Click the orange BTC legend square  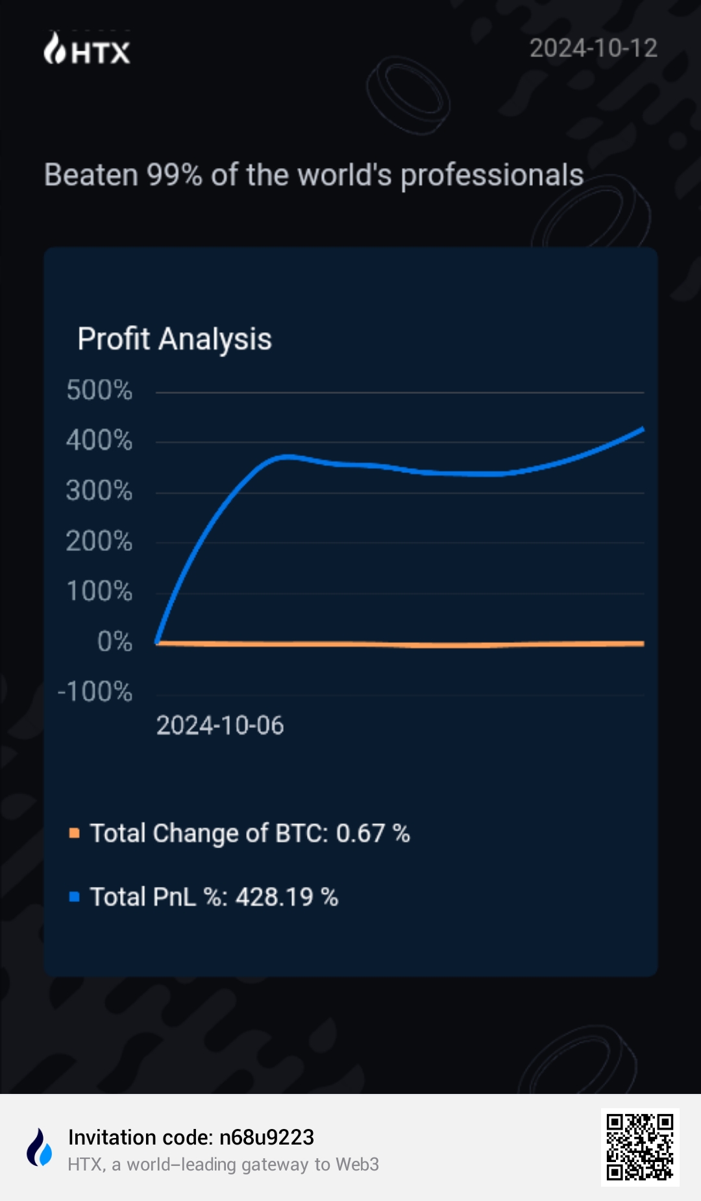click(75, 832)
